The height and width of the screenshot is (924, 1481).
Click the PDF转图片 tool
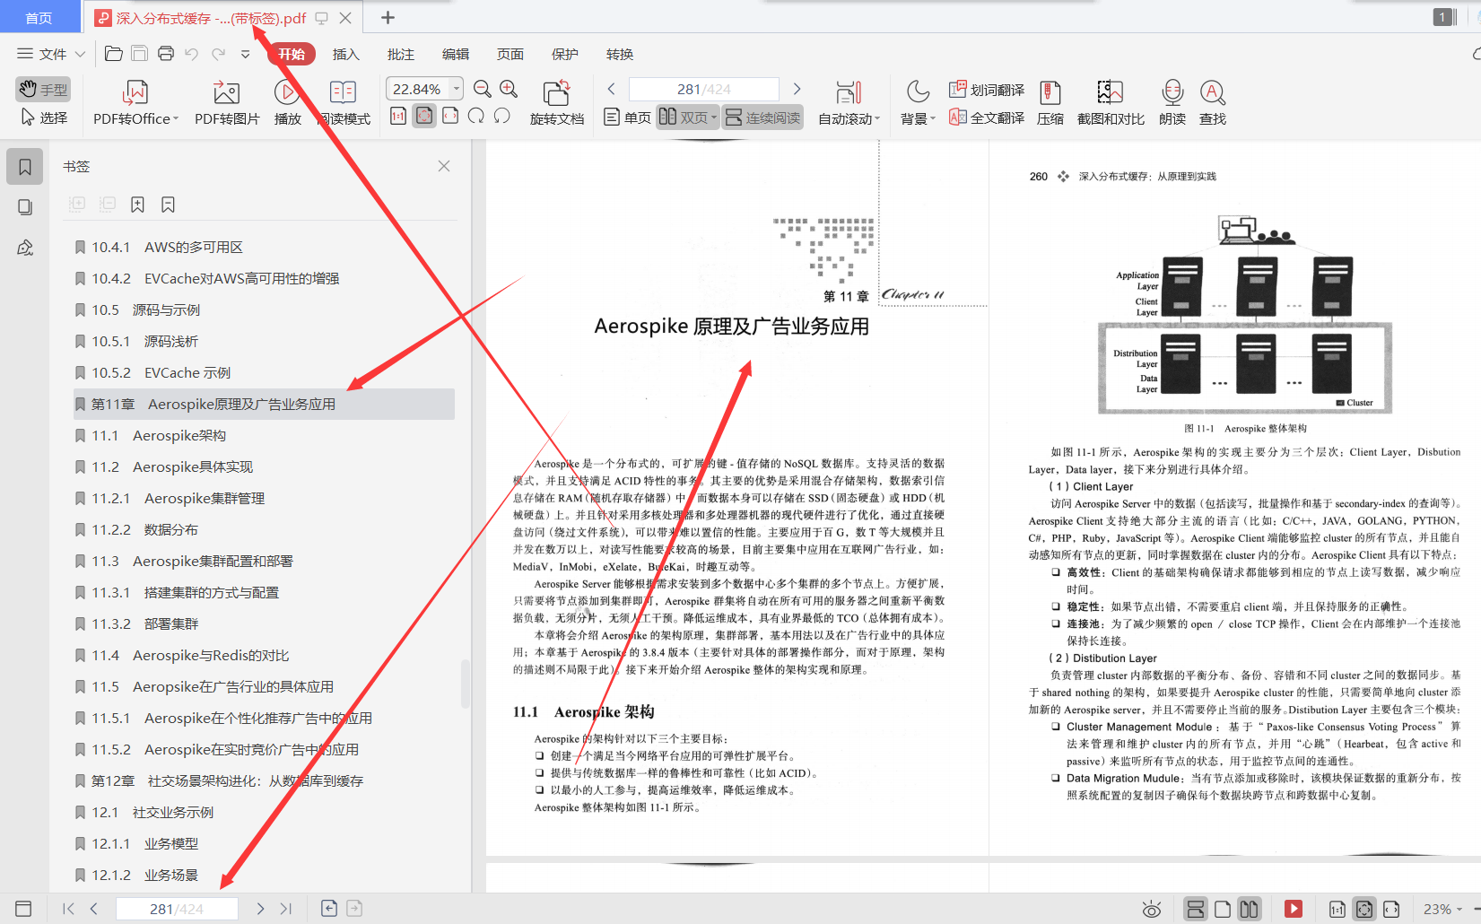227,103
